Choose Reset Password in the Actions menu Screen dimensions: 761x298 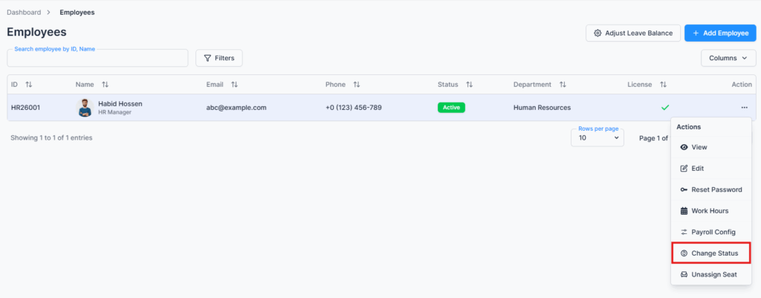pyautogui.click(x=716, y=190)
